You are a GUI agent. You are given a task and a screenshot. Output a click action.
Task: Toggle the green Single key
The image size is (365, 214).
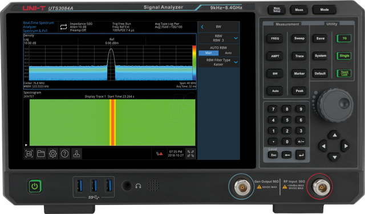pyautogui.click(x=344, y=56)
